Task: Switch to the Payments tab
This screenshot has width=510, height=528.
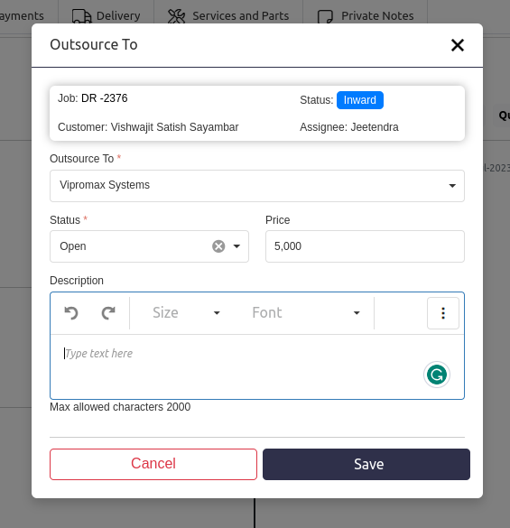Action: pyautogui.click(x=22, y=16)
